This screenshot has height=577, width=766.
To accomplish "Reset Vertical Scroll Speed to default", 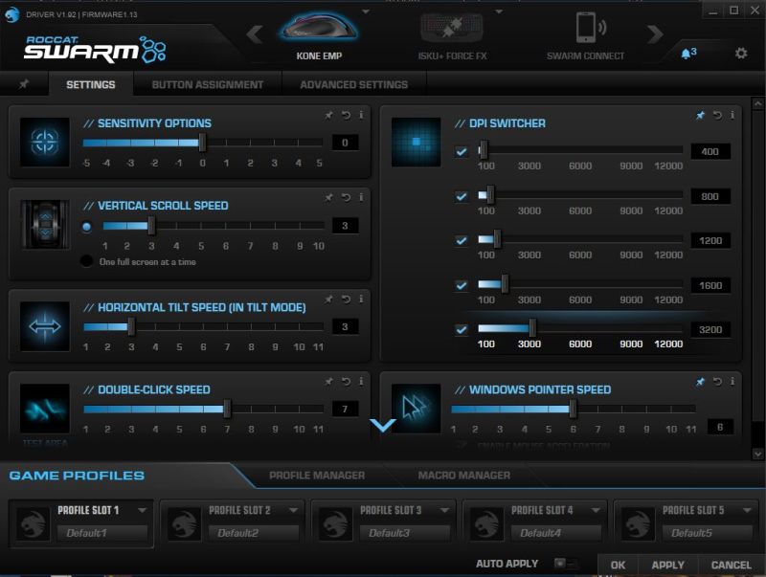I will tap(346, 197).
